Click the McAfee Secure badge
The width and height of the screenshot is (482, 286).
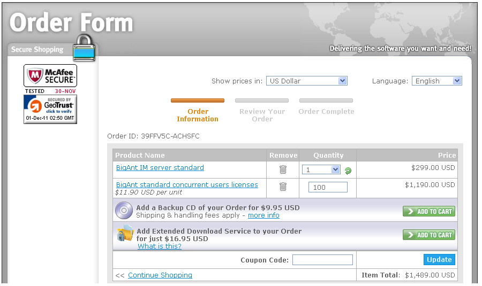click(50, 76)
